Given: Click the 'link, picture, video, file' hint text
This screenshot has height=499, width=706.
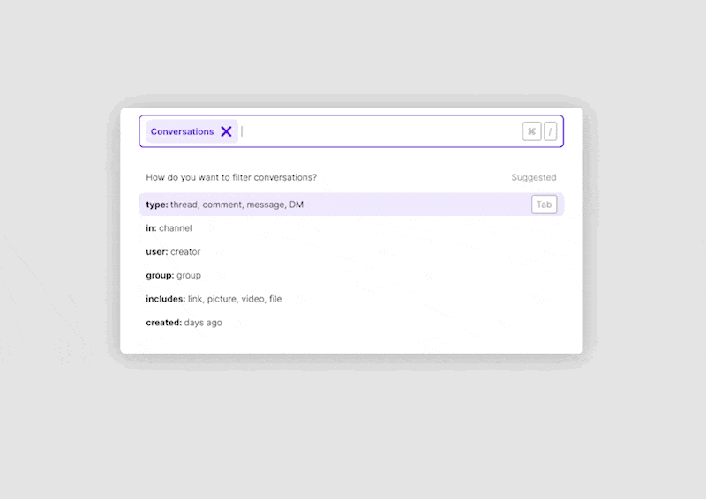Looking at the screenshot, I should [x=235, y=299].
